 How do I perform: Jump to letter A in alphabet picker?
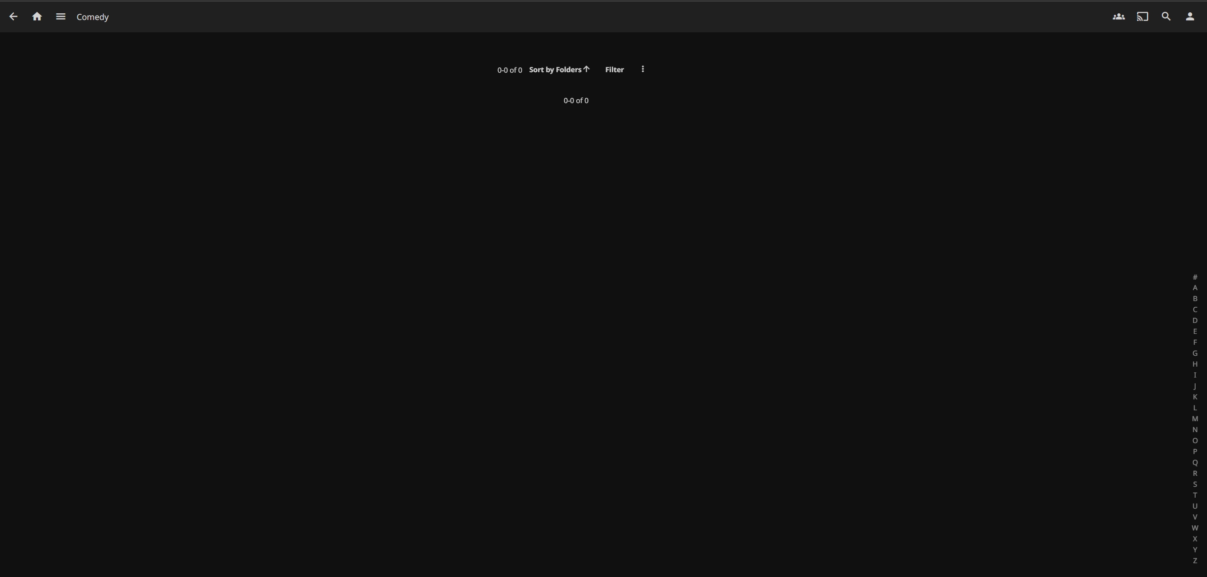coord(1195,288)
